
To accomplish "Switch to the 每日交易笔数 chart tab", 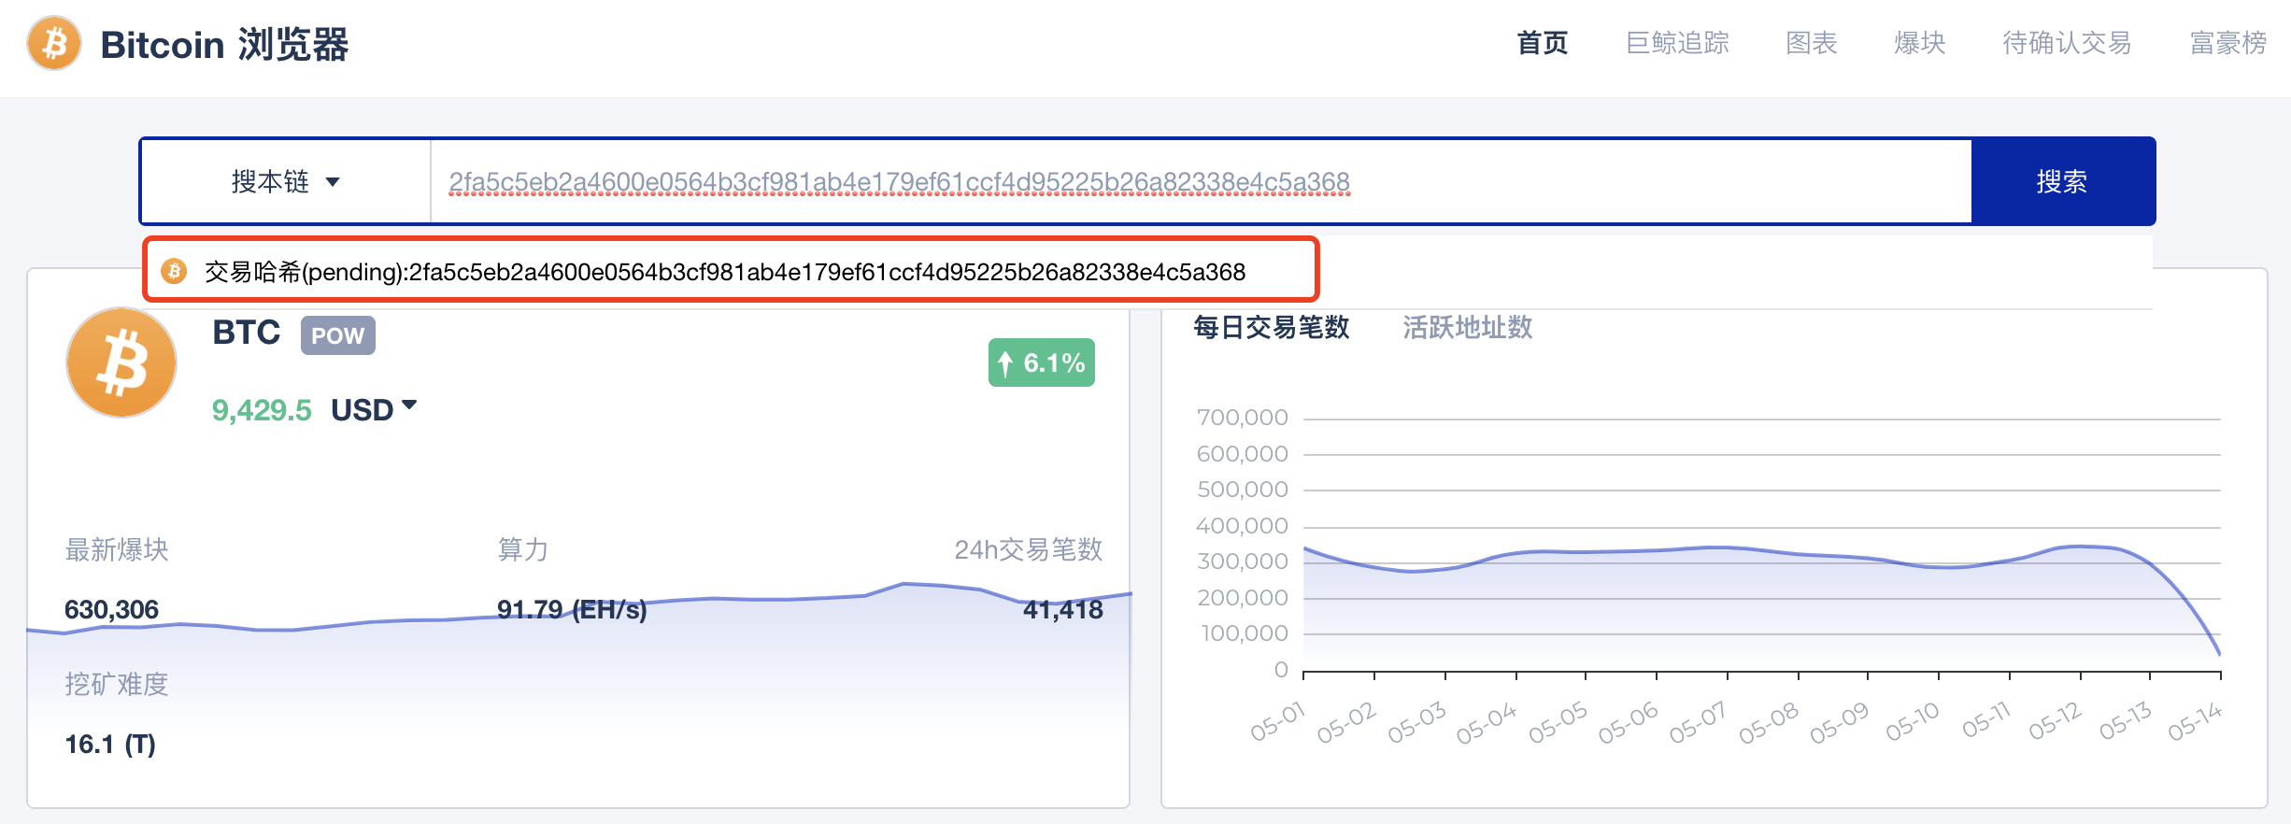I will (x=1271, y=327).
